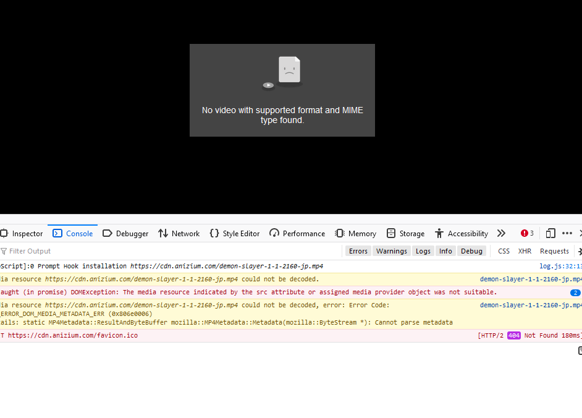Screen dimensions: 582x418
Task: Click the Network arrows icon
Action: (163, 233)
